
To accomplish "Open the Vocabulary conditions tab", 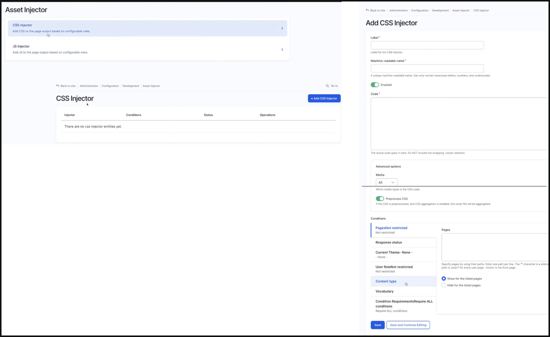I will click(x=384, y=291).
